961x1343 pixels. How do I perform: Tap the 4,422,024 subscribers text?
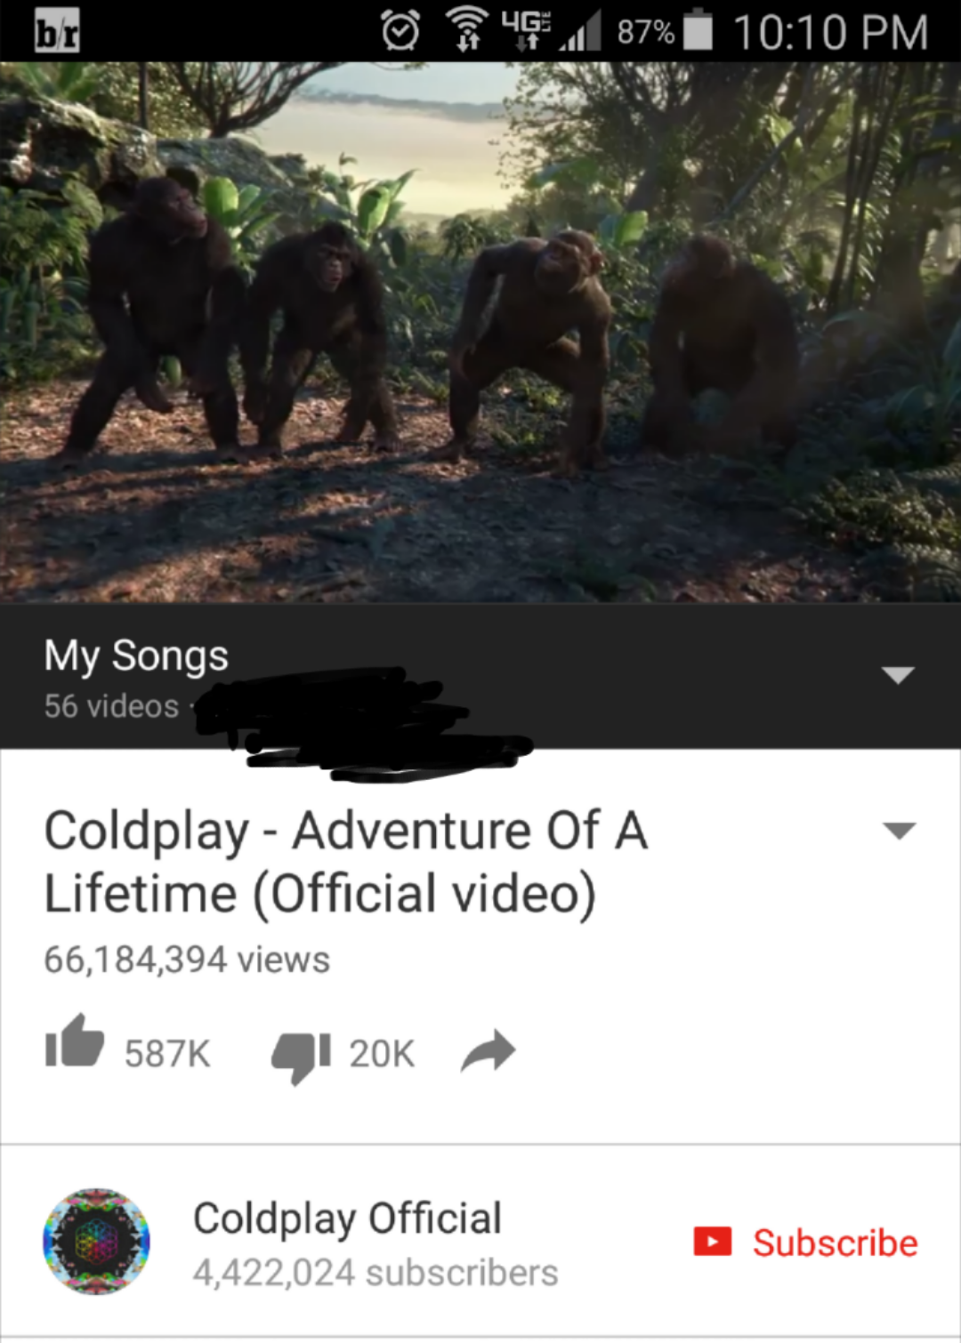(376, 1273)
